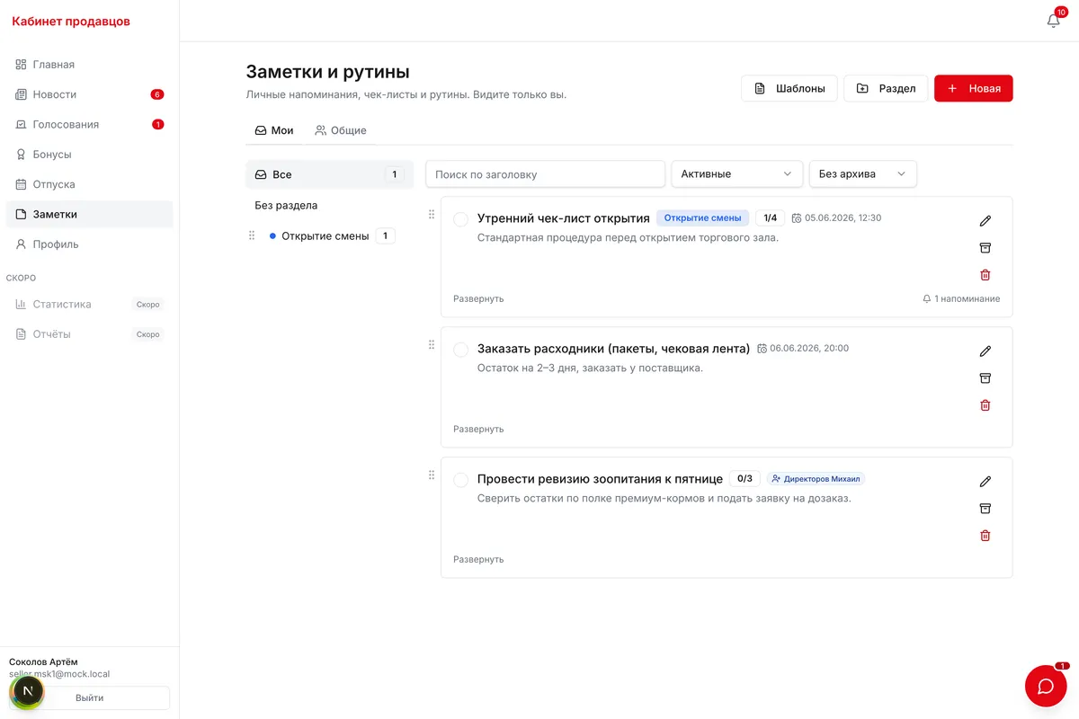
Task: Select 'Все' section filter
Action: pyautogui.click(x=329, y=174)
